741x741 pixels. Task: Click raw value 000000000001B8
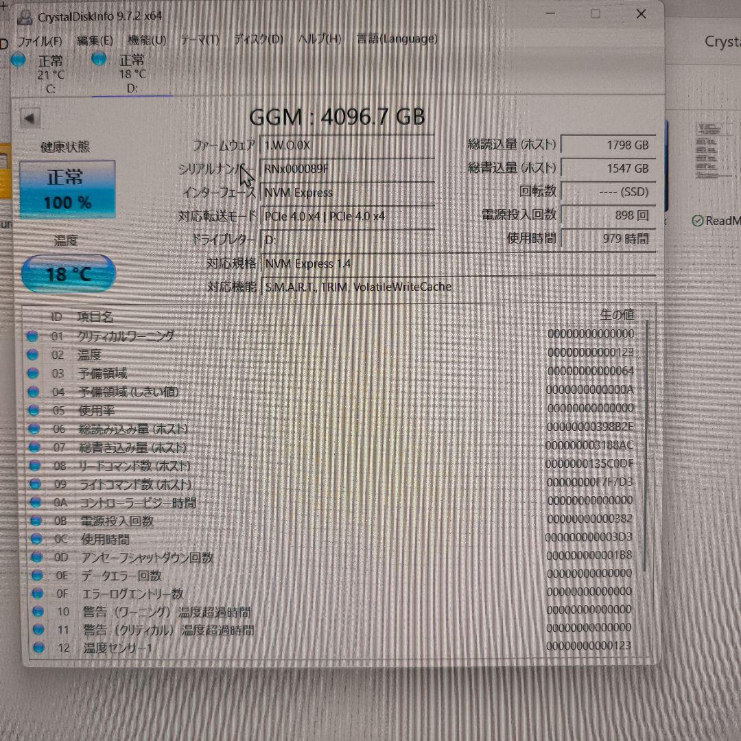point(589,555)
